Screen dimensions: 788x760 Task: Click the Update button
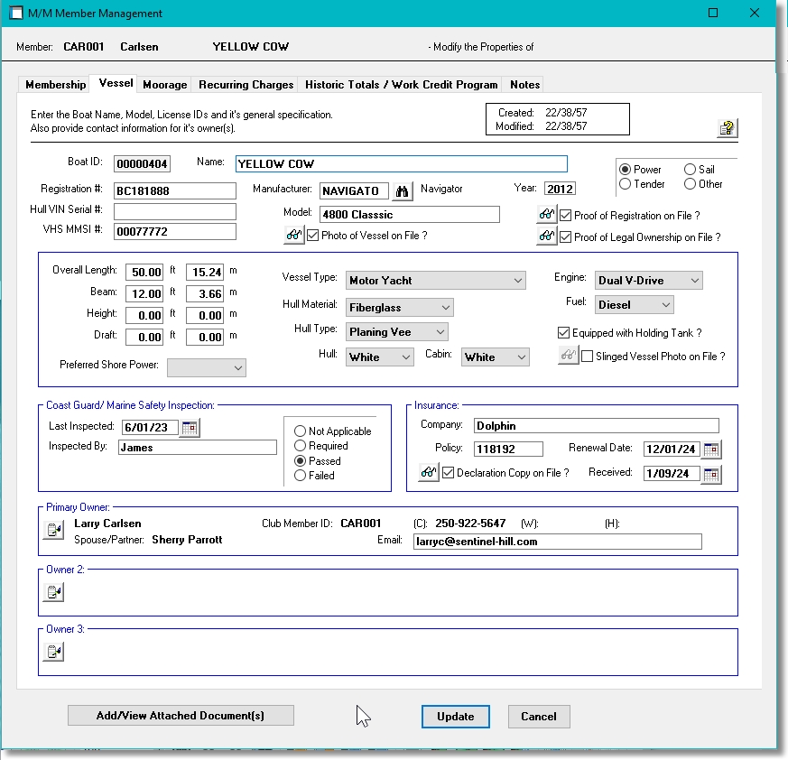[x=455, y=717]
